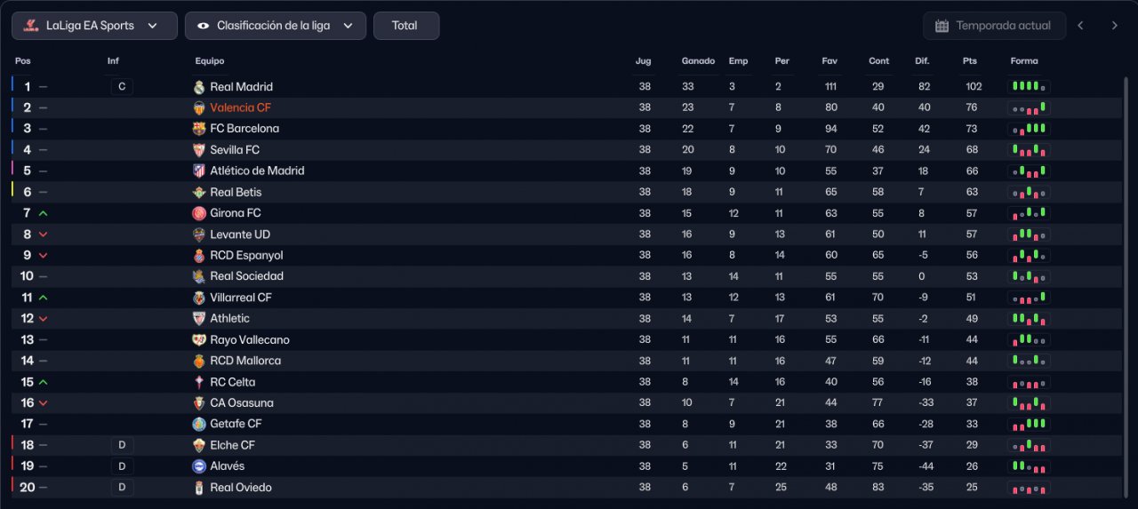
Task: Sort table by Pts column header
Action: point(969,61)
